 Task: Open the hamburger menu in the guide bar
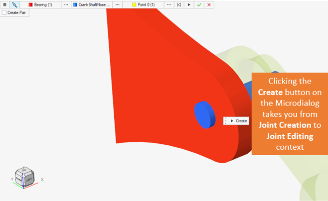5,4
